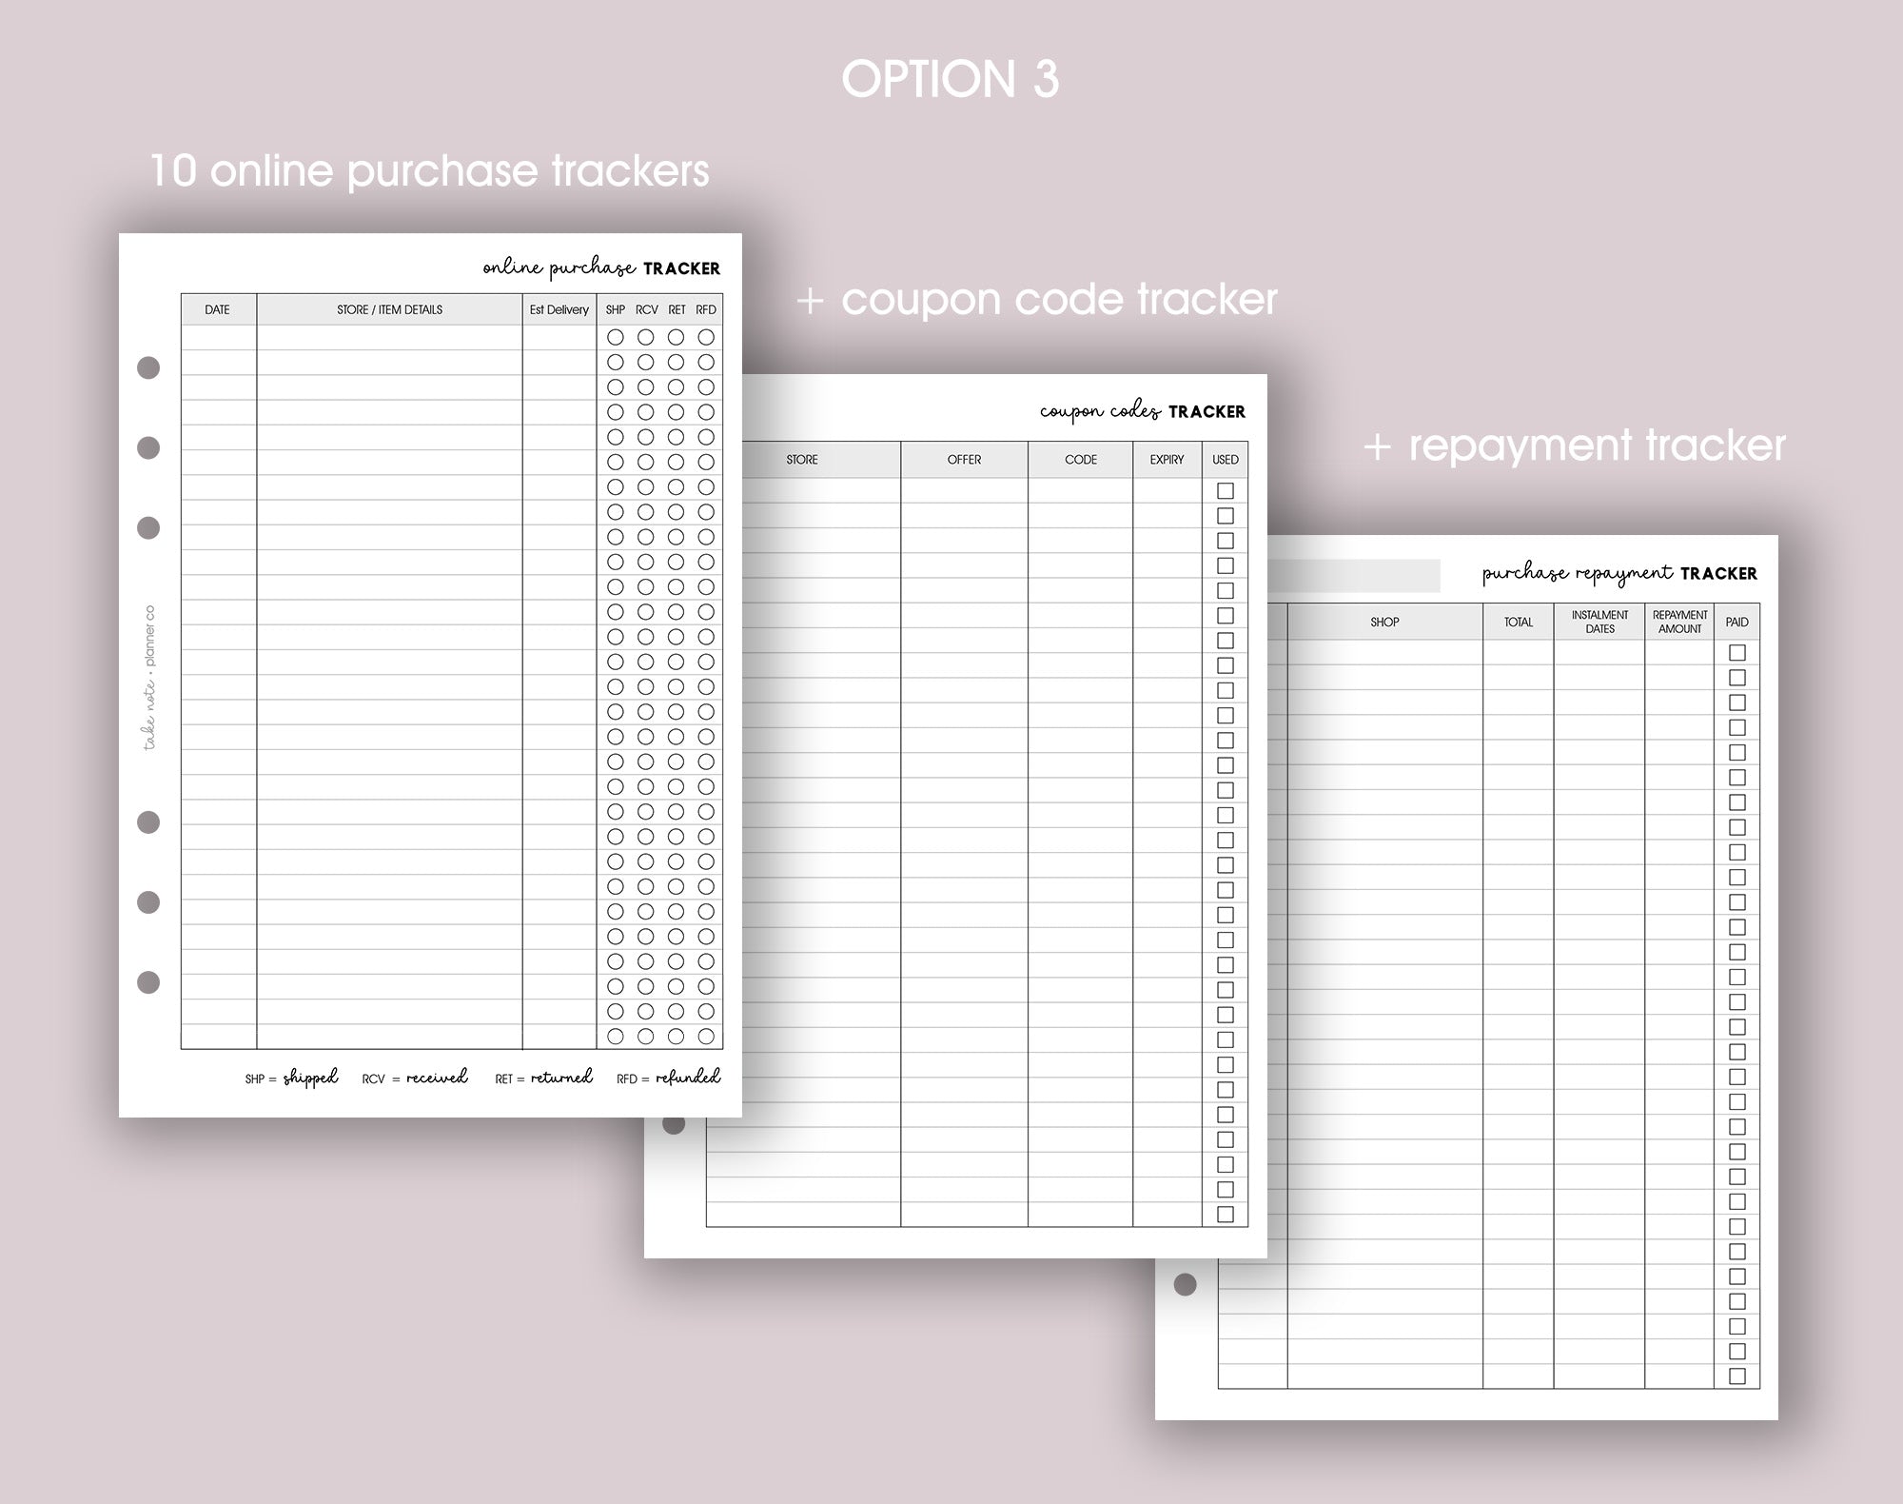
Task: Mark first-row SHP circle on purchase tracker
Action: pyautogui.click(x=616, y=337)
